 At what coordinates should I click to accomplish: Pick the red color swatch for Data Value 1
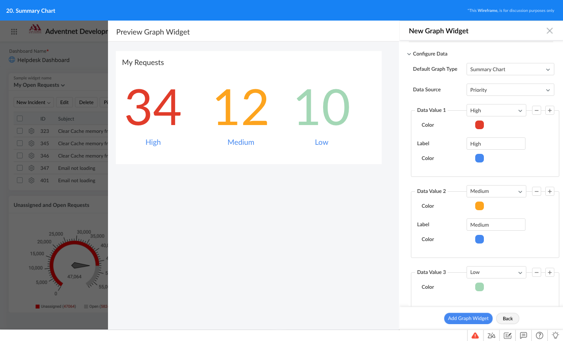(x=479, y=125)
